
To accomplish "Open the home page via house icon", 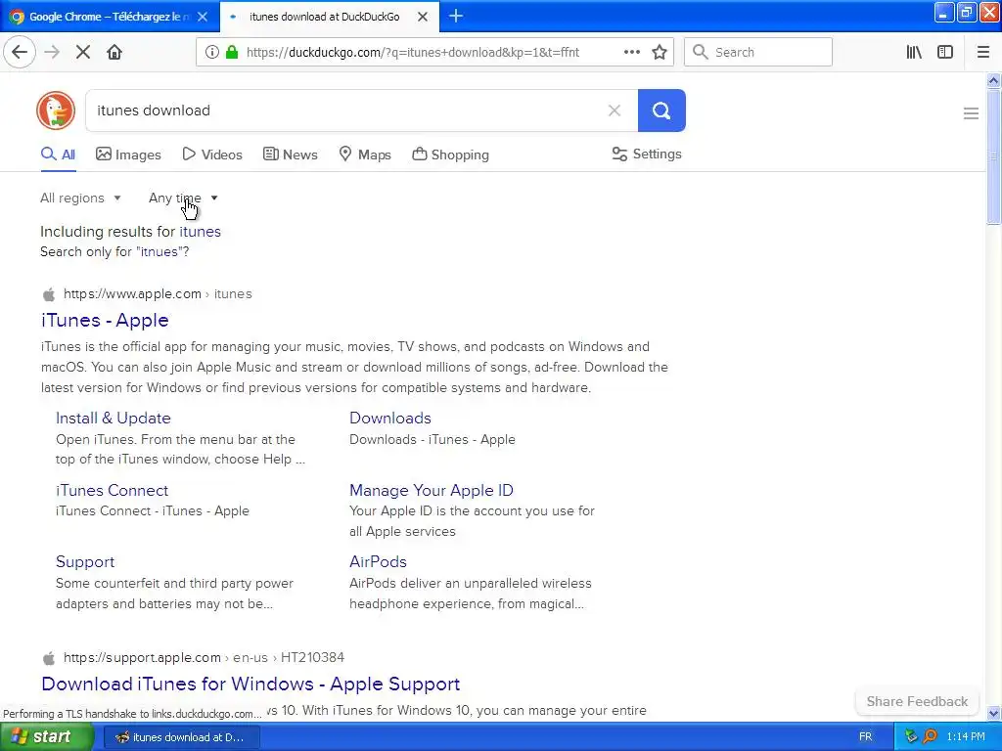I will click(x=114, y=53).
